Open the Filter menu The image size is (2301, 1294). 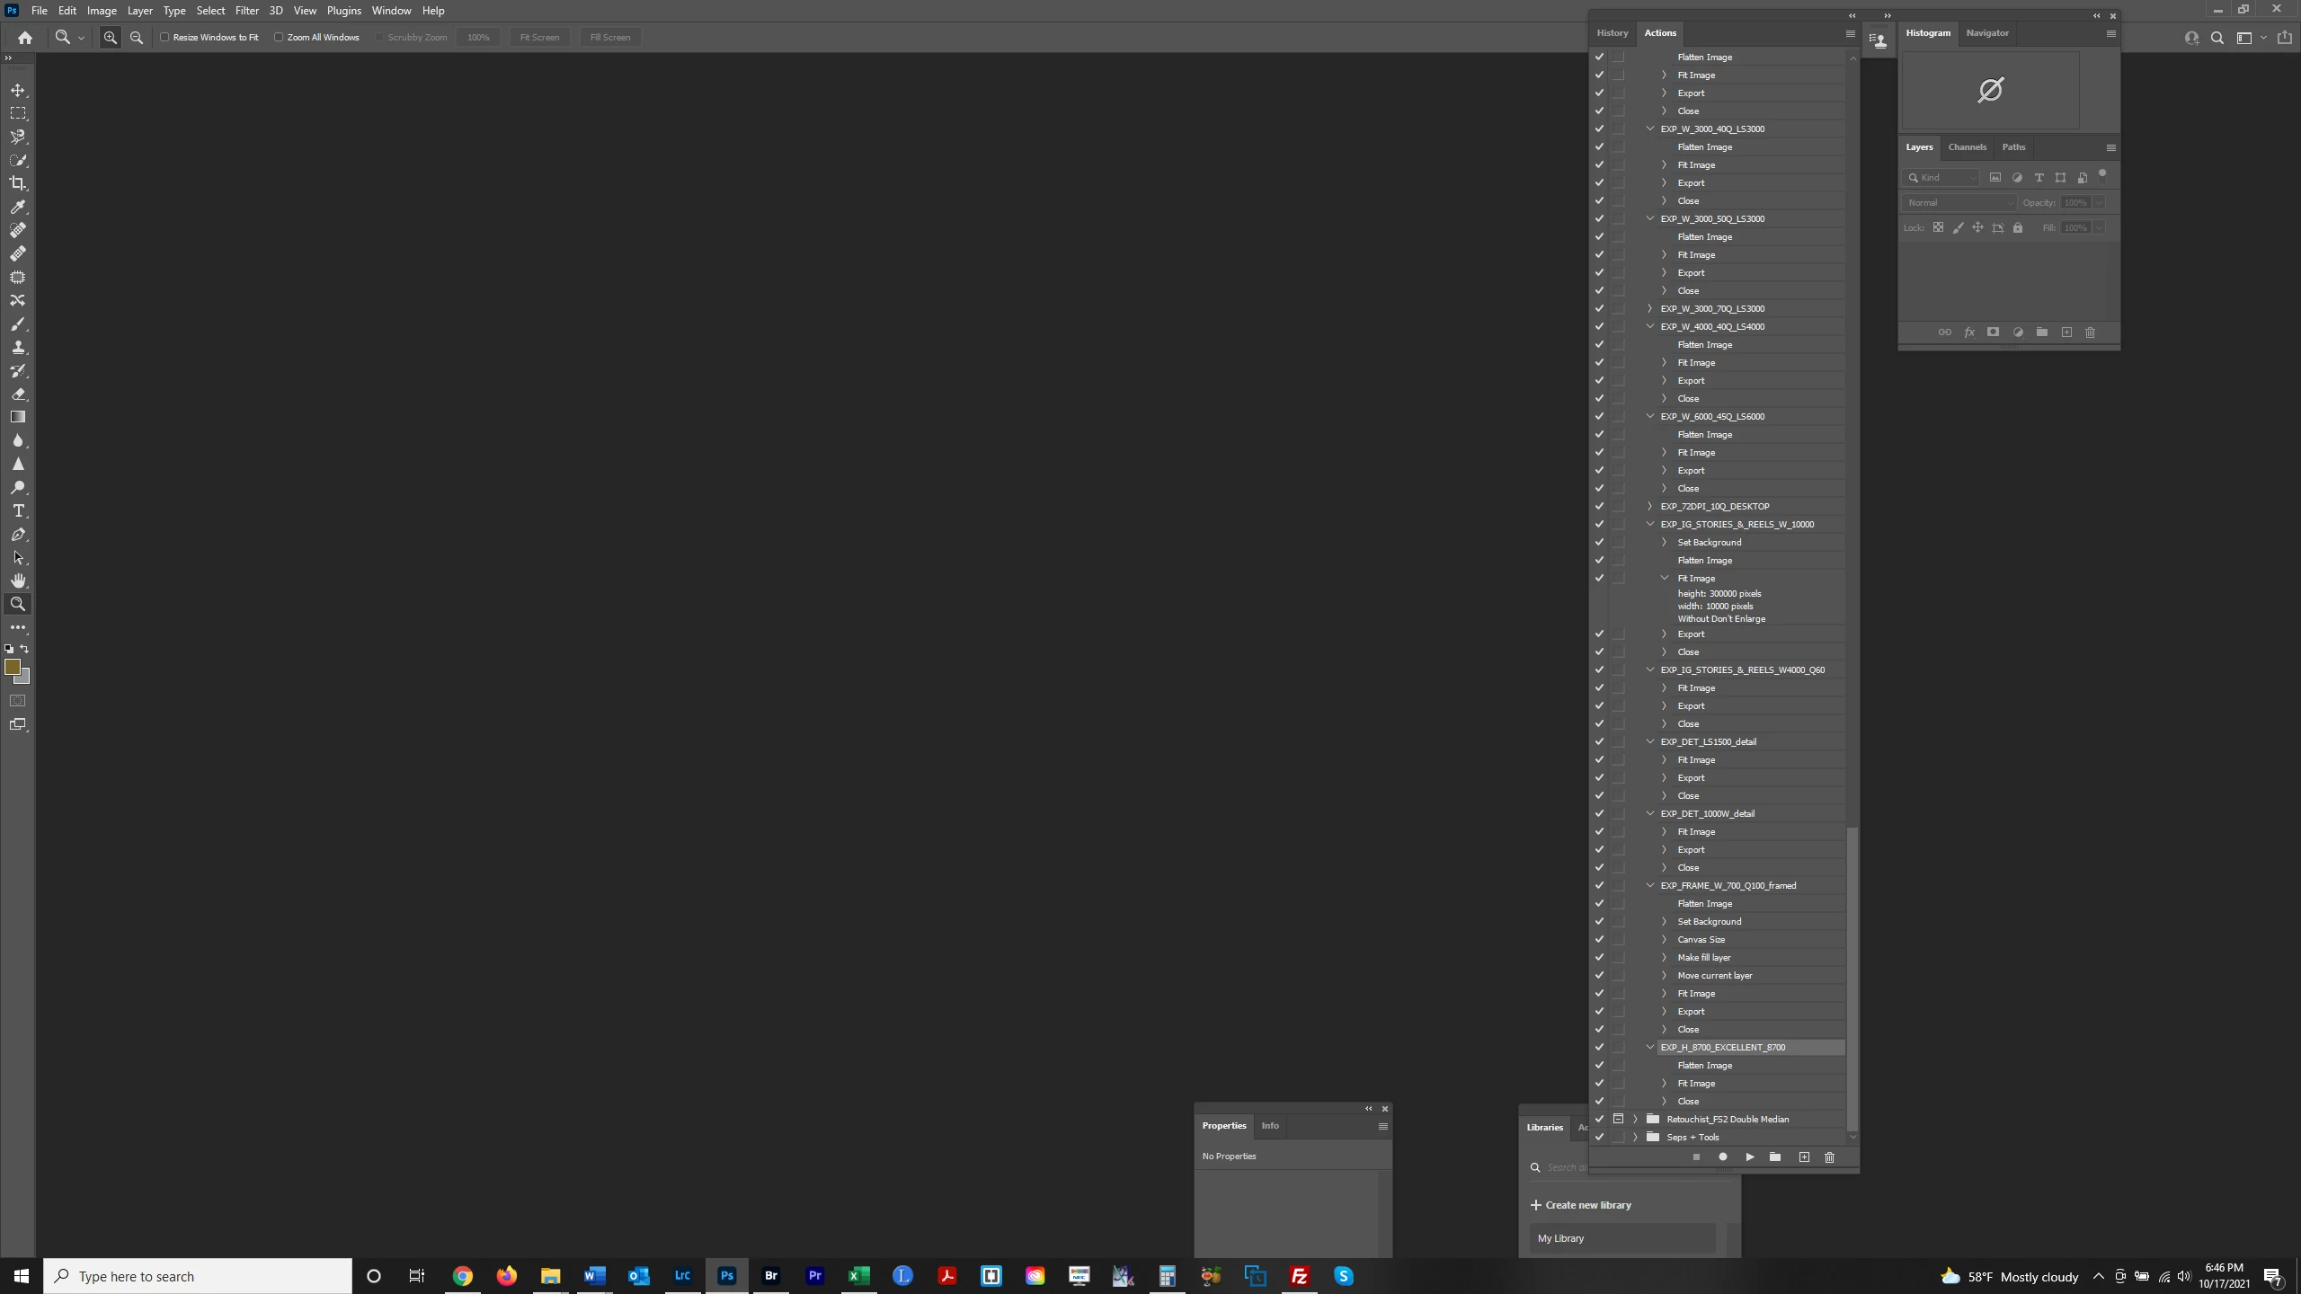point(246,11)
